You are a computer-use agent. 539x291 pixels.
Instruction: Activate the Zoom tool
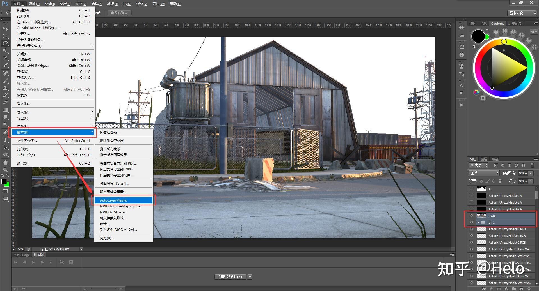tap(5, 170)
